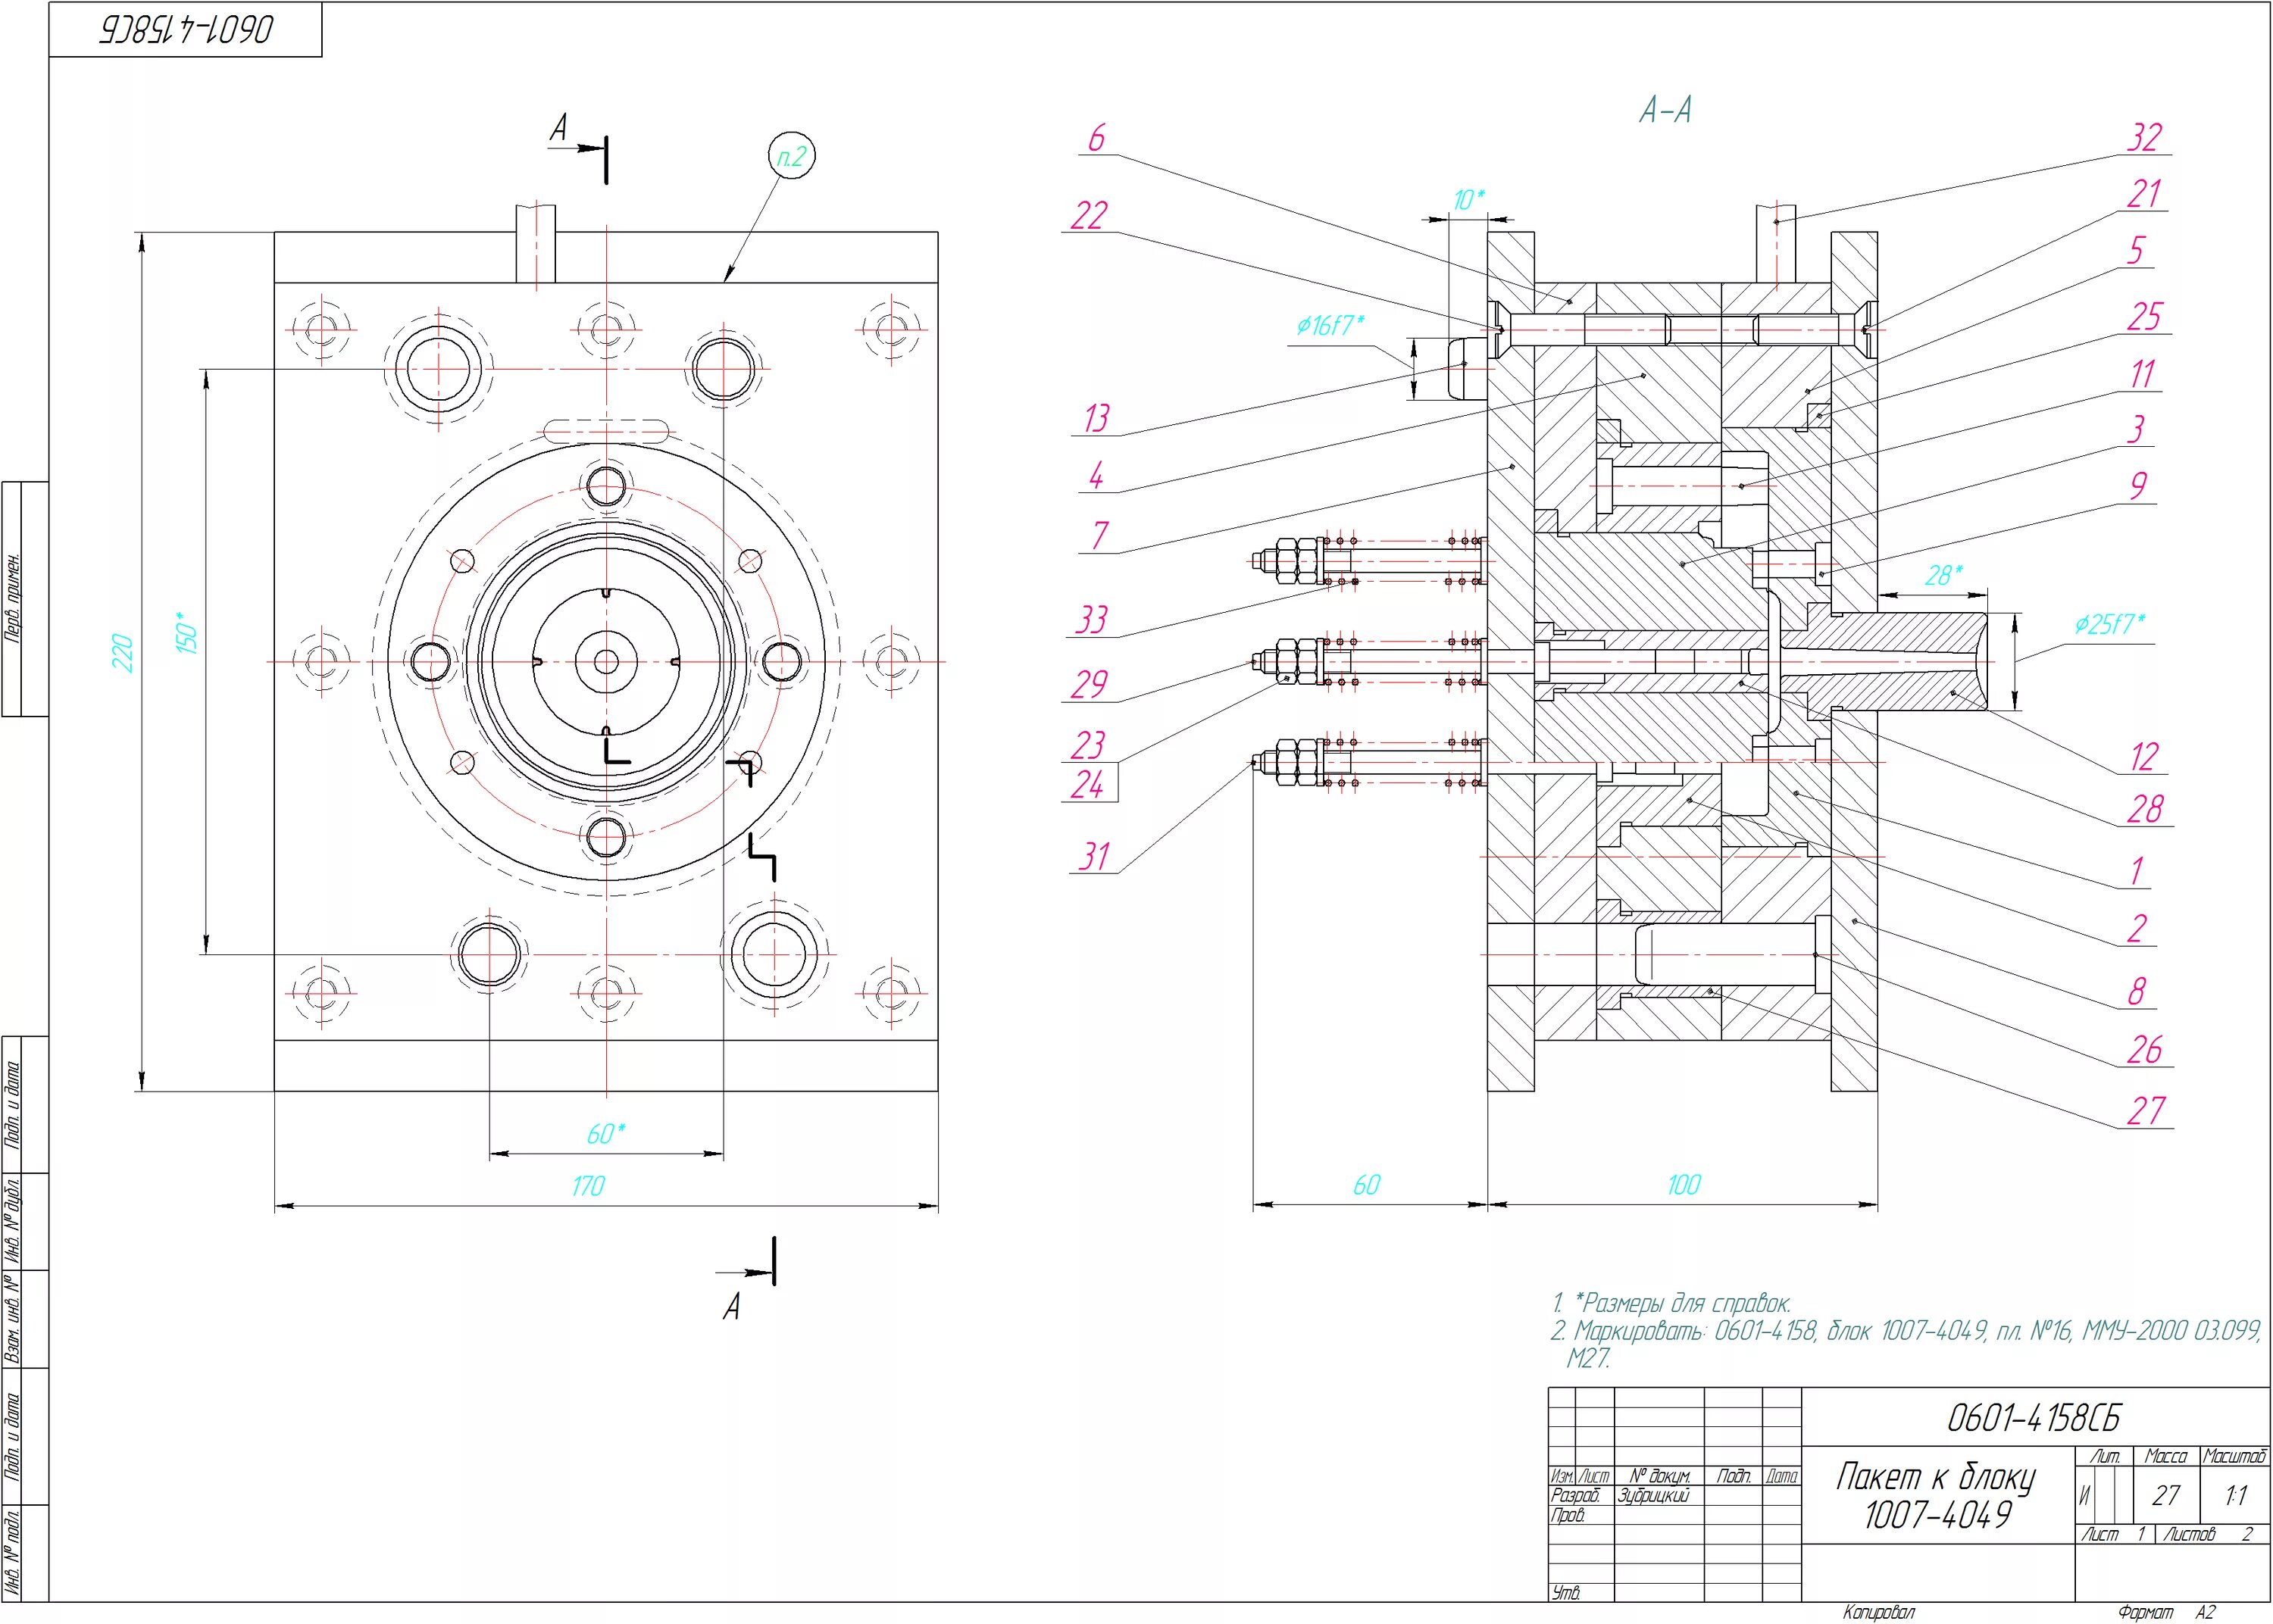Click part callout number 27
The image size is (2273, 1624).
(x=2145, y=1110)
